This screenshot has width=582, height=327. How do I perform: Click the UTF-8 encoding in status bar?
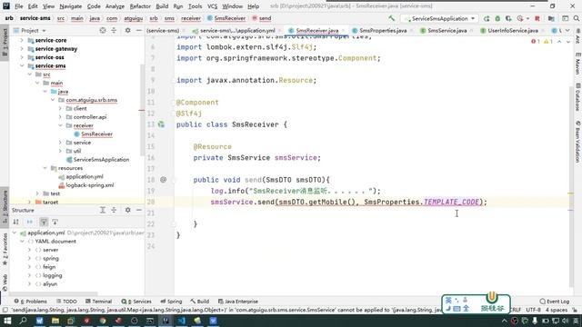[533, 310]
